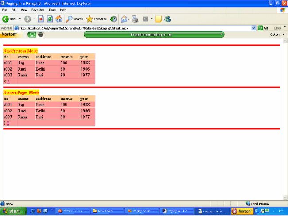The width and height of the screenshot is (288, 216).
Task: Open the Tools menu
Action: click(x=52, y=10)
